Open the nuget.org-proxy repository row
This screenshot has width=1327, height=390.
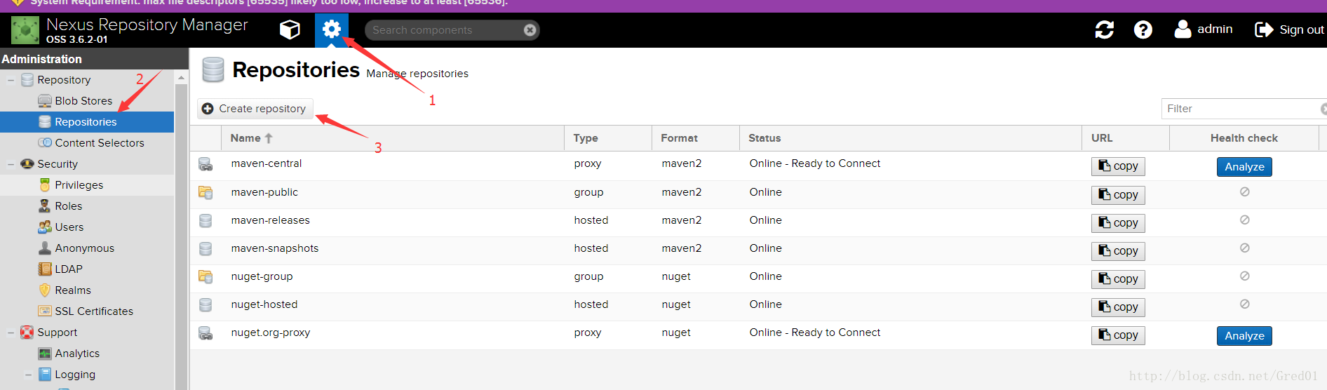pyautogui.click(x=758, y=335)
